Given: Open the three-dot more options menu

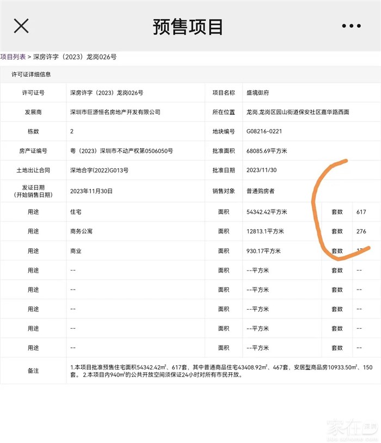Looking at the screenshot, I should click(x=351, y=26).
